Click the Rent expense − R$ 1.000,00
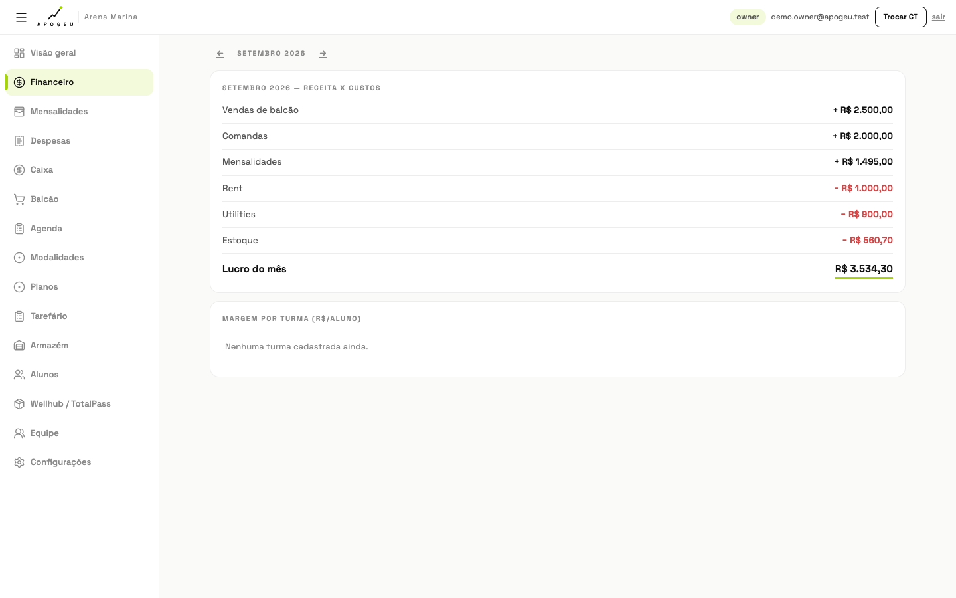 pos(863,189)
